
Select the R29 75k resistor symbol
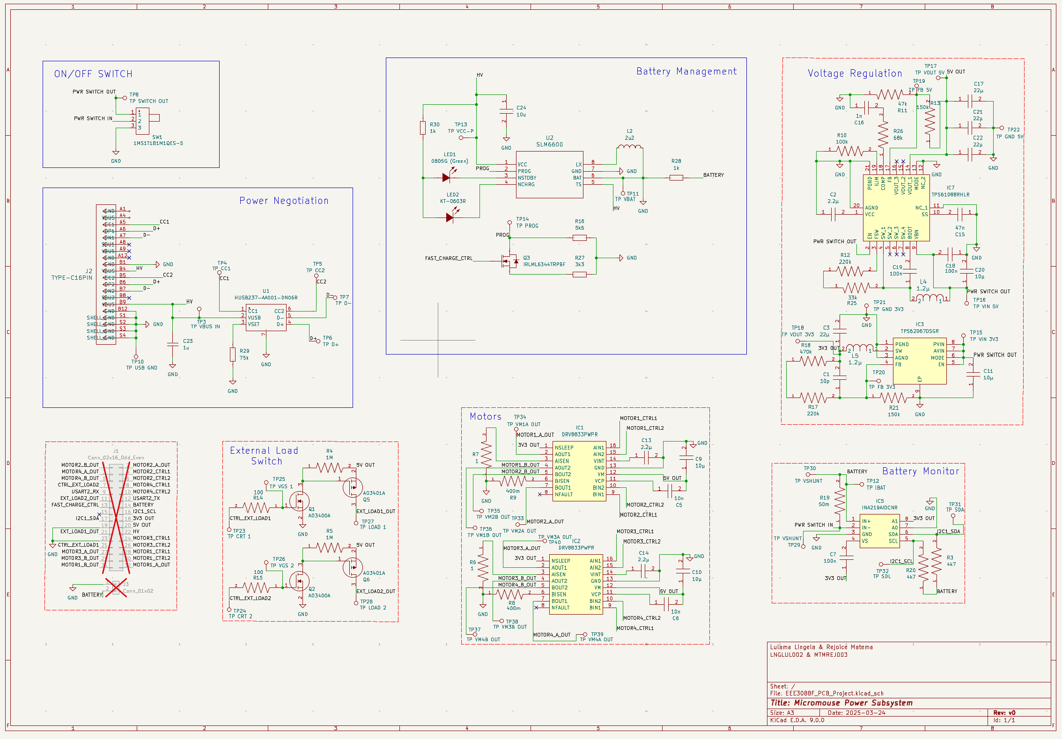[x=233, y=355]
